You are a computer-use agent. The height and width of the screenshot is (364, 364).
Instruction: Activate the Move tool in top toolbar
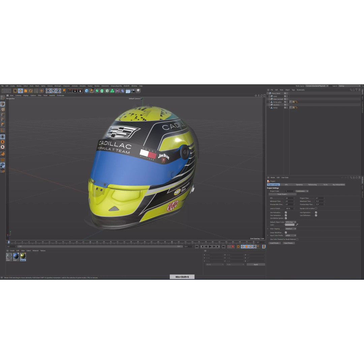pos(21,91)
